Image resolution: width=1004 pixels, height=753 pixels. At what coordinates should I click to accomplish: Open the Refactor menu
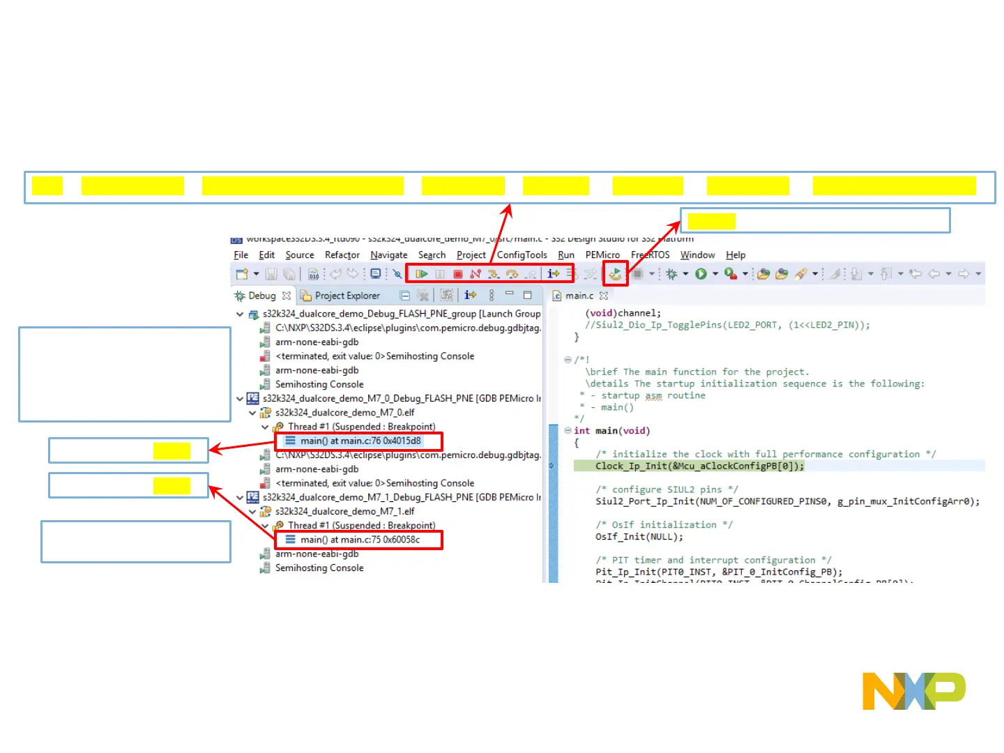coord(342,255)
